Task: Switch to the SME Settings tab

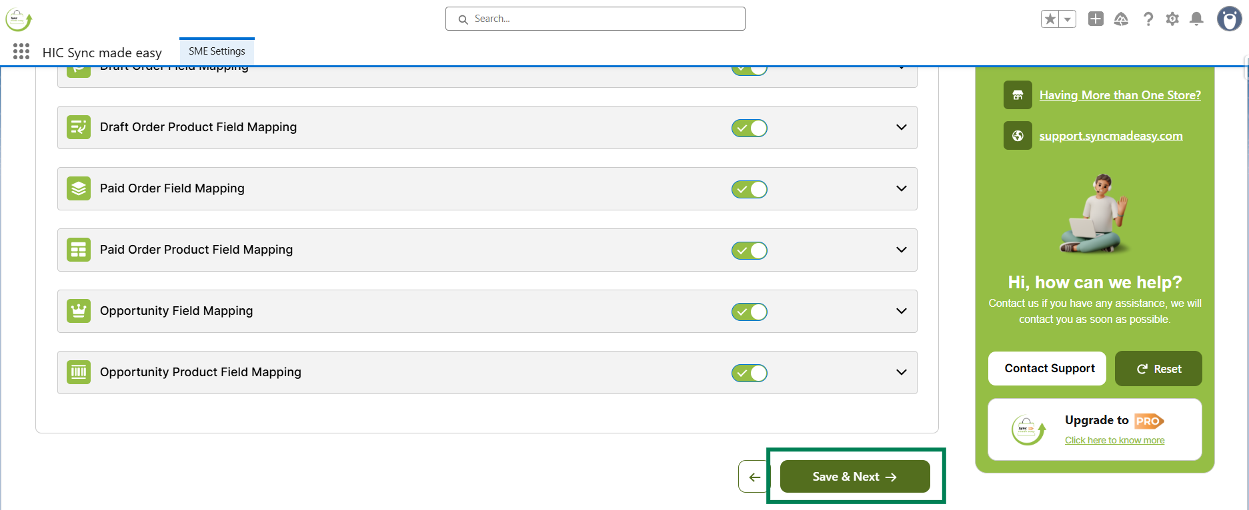Action: pyautogui.click(x=217, y=51)
